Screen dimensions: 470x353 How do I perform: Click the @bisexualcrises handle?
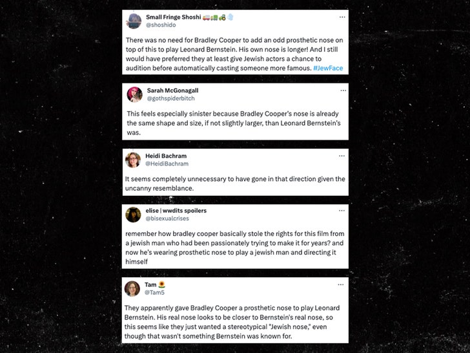click(x=166, y=219)
